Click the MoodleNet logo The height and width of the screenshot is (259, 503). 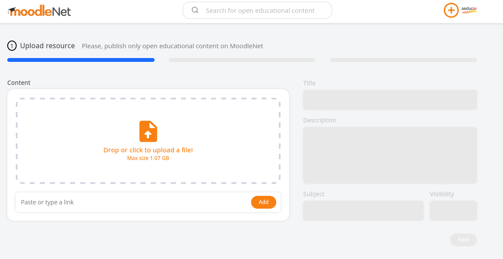coord(39,12)
